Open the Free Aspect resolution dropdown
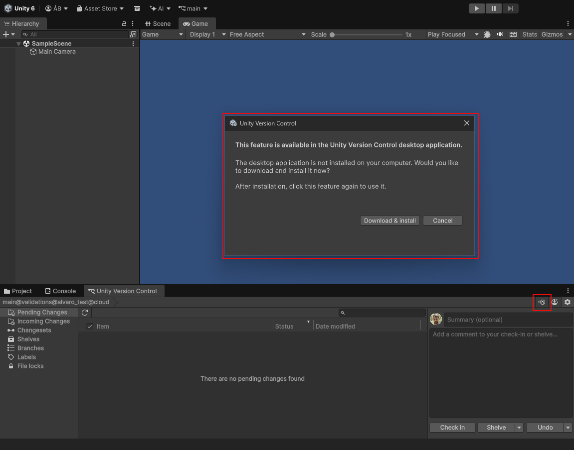Viewport: 574px width, 450px height. coord(267,34)
